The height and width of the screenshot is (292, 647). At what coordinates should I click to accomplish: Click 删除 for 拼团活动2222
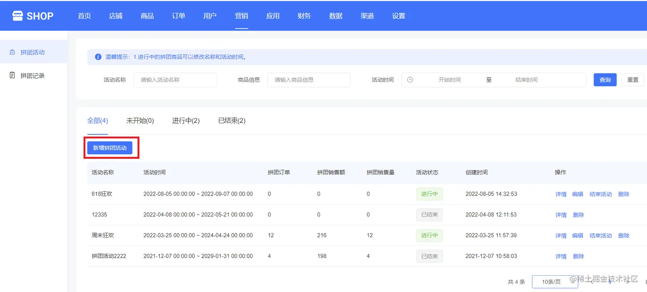tap(579, 256)
